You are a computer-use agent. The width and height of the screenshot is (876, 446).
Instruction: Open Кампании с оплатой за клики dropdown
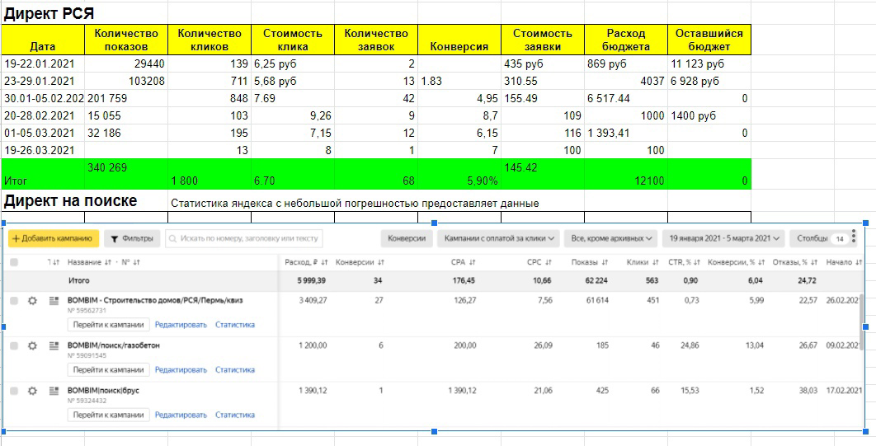click(498, 238)
